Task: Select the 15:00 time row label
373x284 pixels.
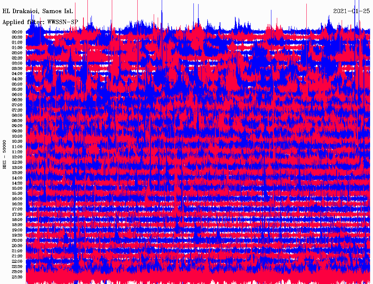Action: (17, 188)
